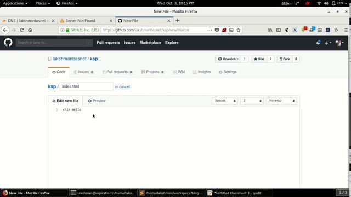Switch to the Code tab
Viewport: 351px width, 197px height.
pyautogui.click(x=59, y=72)
